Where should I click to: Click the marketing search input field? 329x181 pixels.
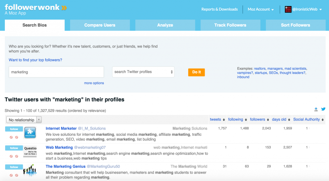pyautogui.click(x=56, y=72)
